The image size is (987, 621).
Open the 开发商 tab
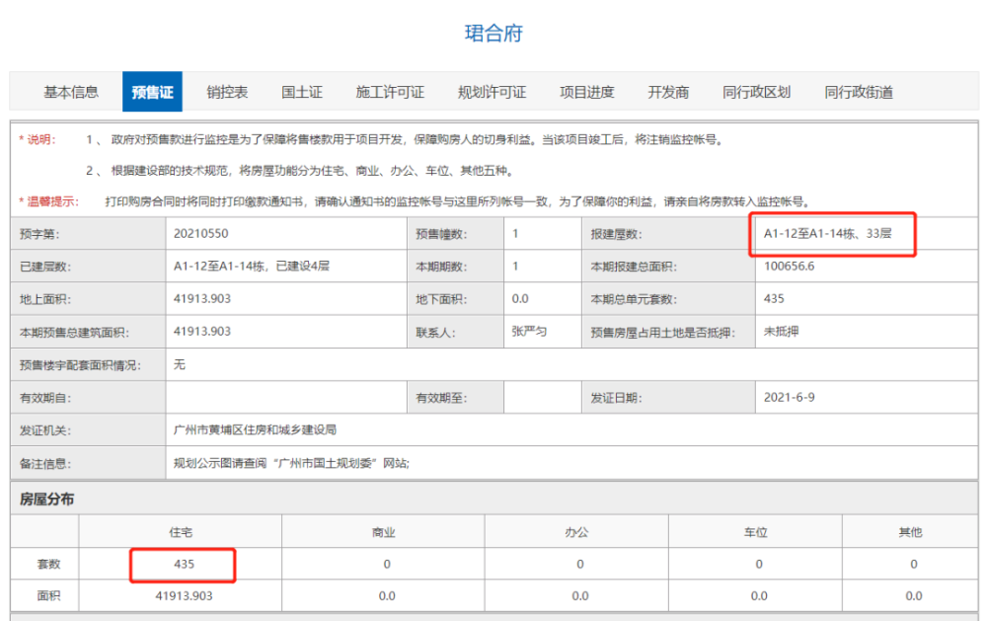click(668, 92)
